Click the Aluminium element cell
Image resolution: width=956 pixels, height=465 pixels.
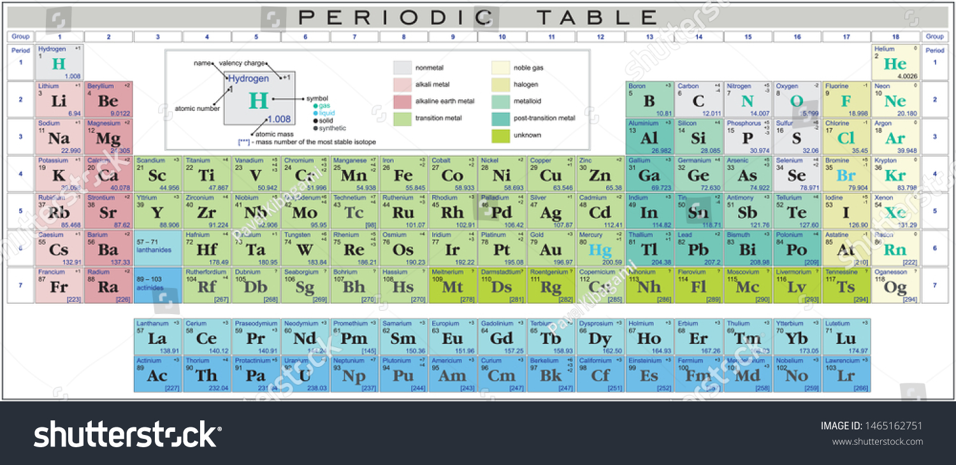click(649, 136)
